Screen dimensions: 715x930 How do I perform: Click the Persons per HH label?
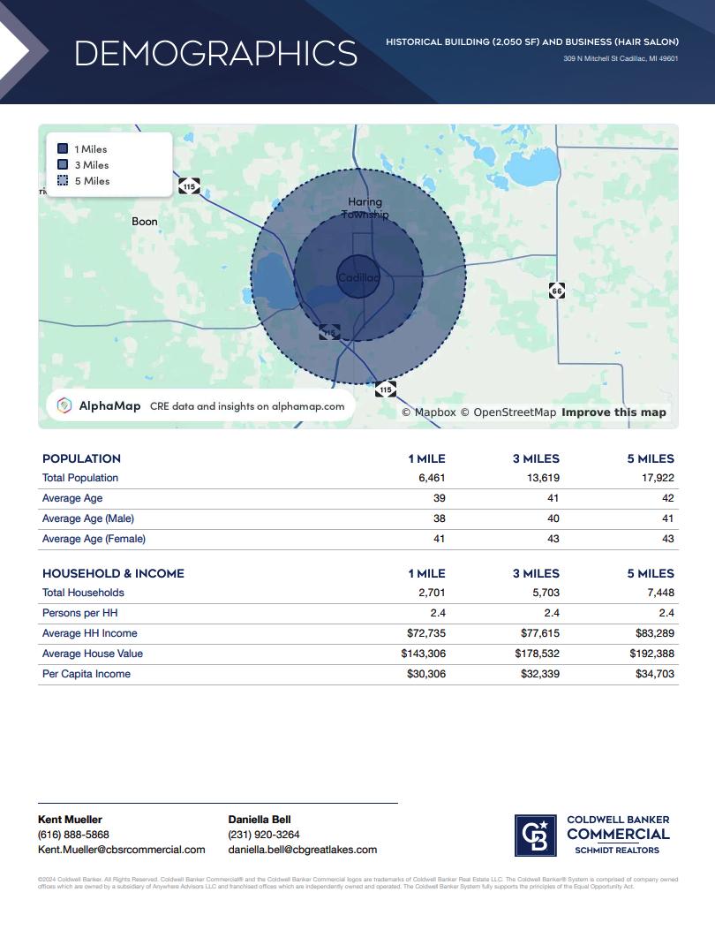click(x=80, y=613)
